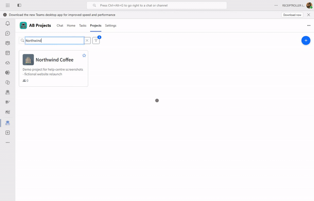Open the AB gear app icon in sidebar
Screen dimensions: 314x201
point(8,73)
